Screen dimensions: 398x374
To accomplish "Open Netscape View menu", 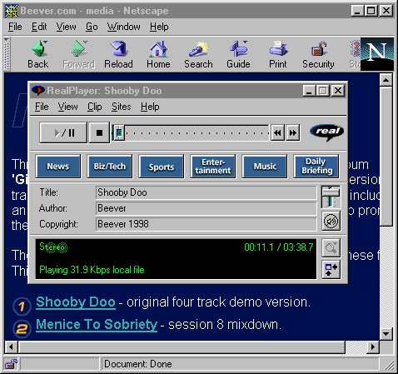I will pyautogui.click(x=66, y=27).
